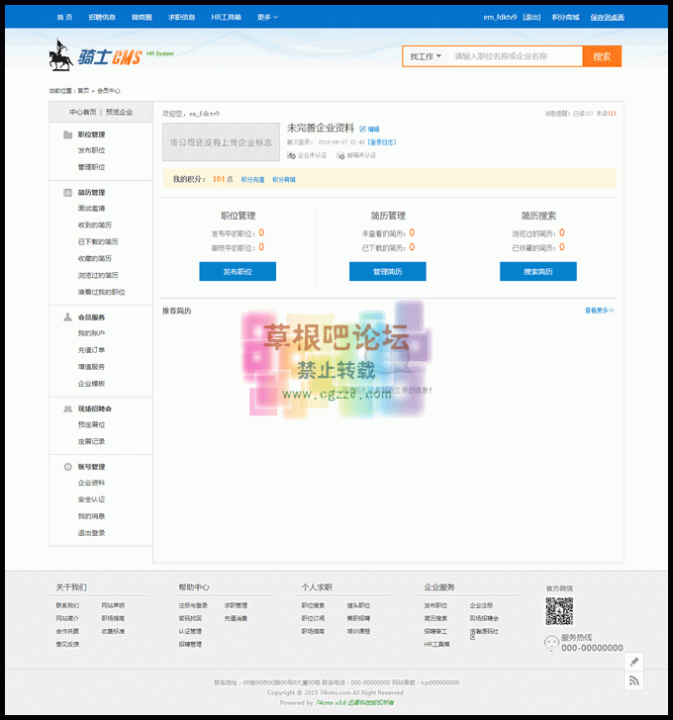Click the 企业未认证 certification icon
Image resolution: width=673 pixels, height=720 pixels.
[x=291, y=155]
